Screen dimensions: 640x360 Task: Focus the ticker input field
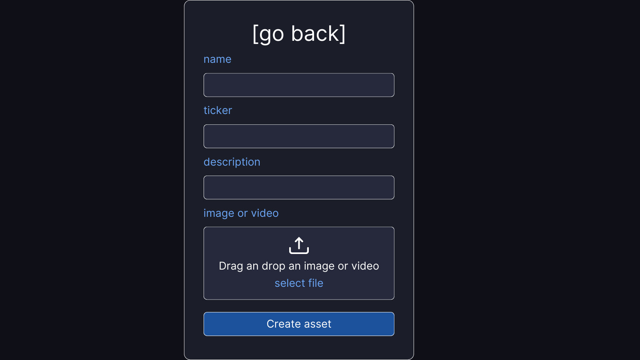click(299, 136)
